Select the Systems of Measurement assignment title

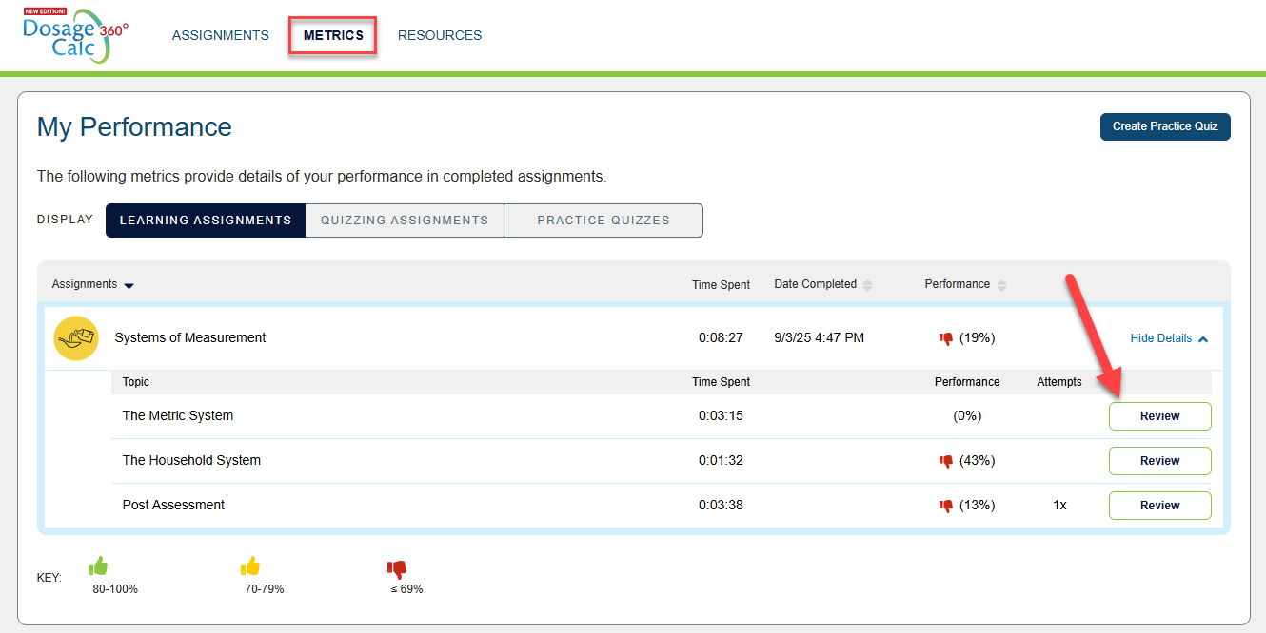point(190,337)
